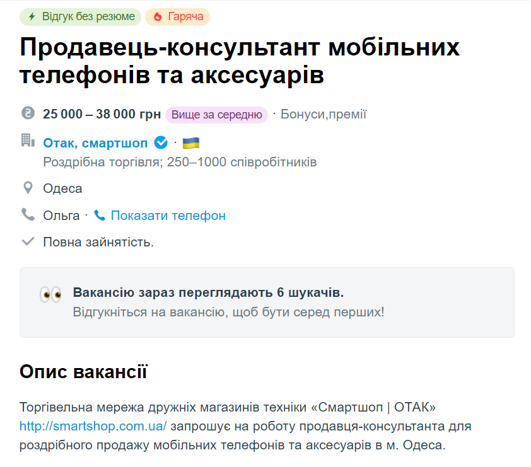Screen dimensions: 531x467
Task: Click the Одеса location text
Action: pos(62,188)
